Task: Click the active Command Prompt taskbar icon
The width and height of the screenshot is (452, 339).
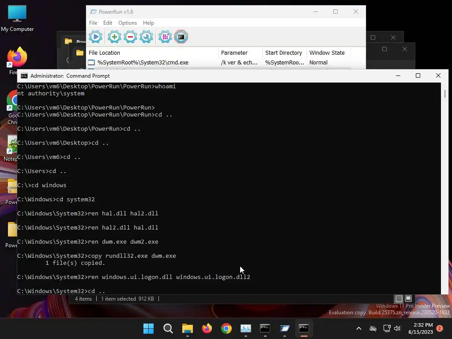Action: [x=304, y=328]
